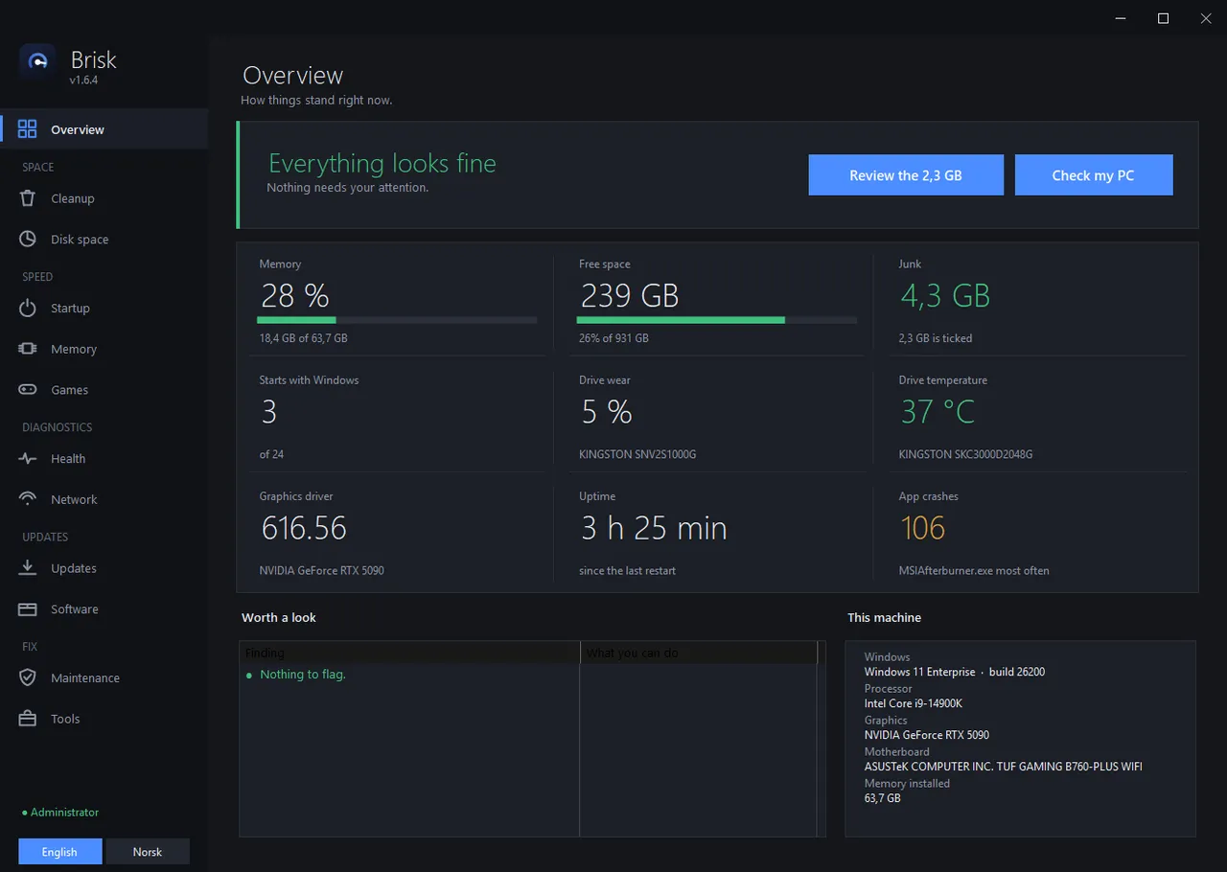1227x872 pixels.
Task: Click the Check my PC button
Action: tap(1094, 175)
